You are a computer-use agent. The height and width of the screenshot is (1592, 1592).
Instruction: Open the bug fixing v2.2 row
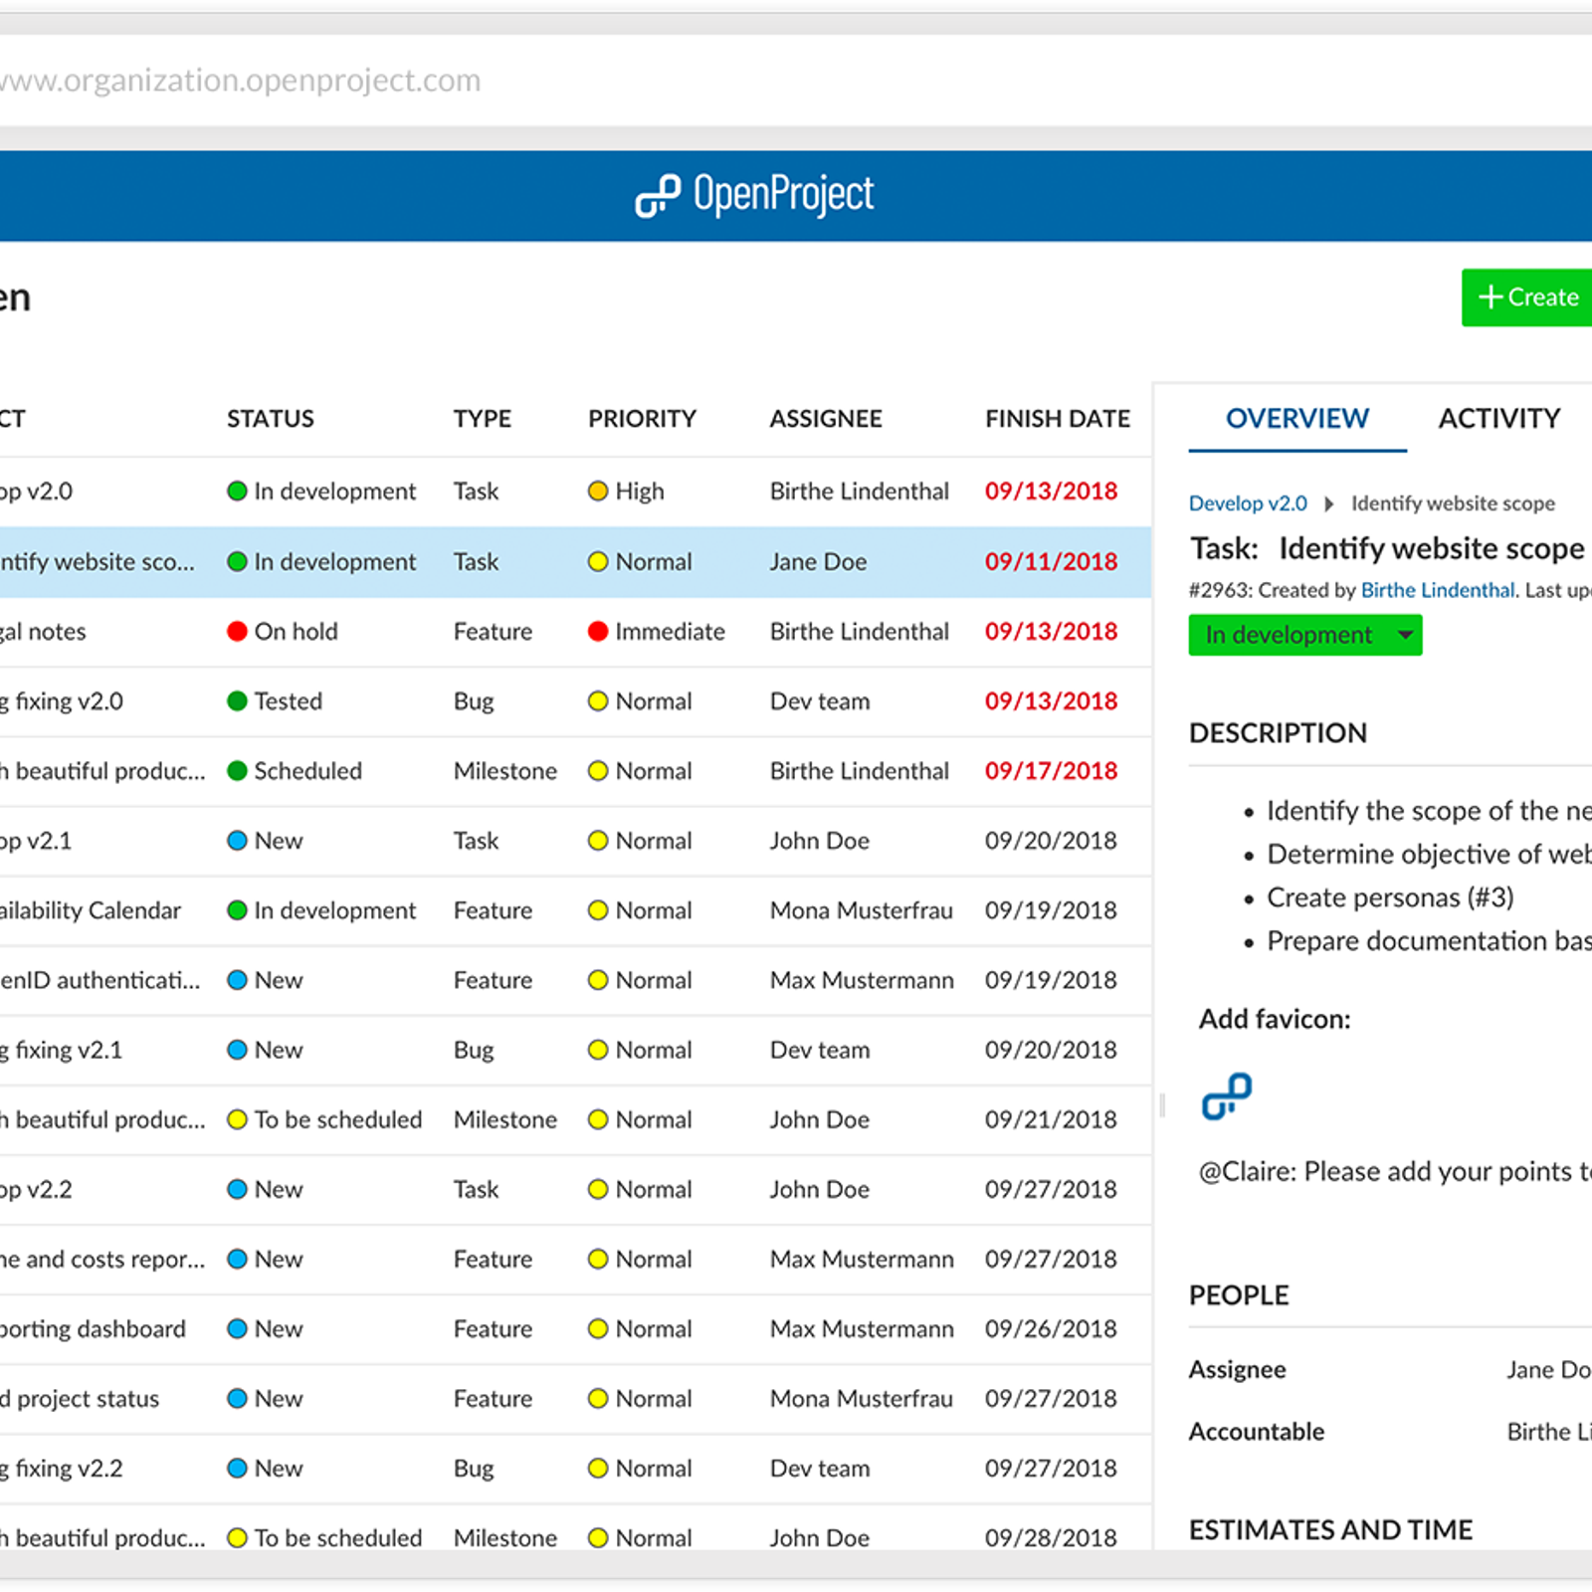point(575,1469)
